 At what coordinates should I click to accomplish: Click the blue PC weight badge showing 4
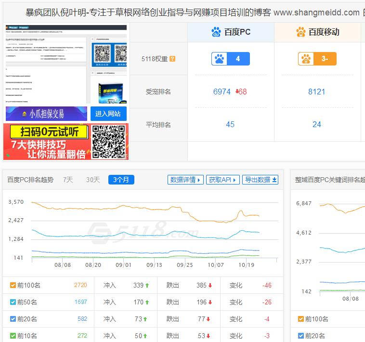231,59
